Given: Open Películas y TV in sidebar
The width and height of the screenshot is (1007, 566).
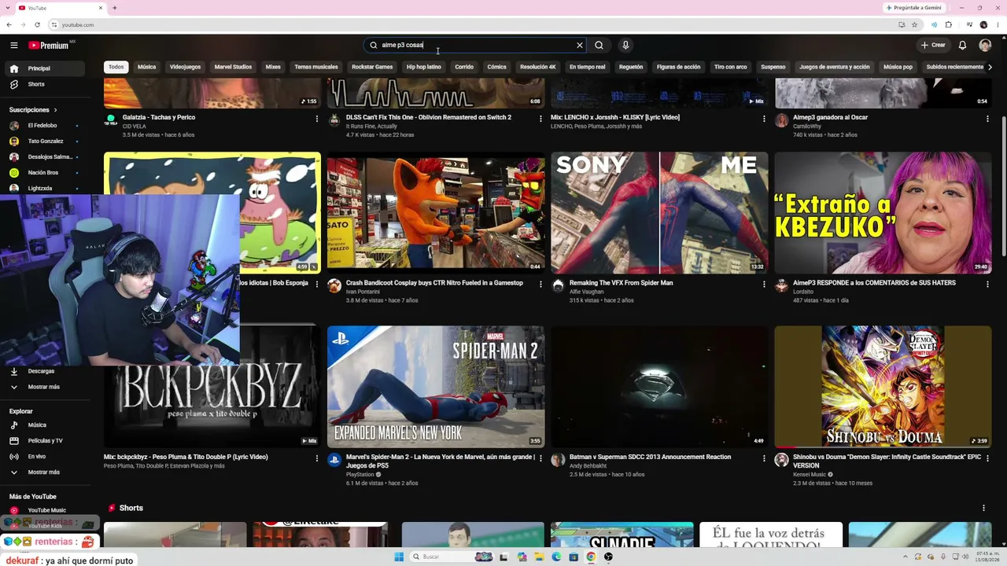Looking at the screenshot, I should pyautogui.click(x=43, y=441).
